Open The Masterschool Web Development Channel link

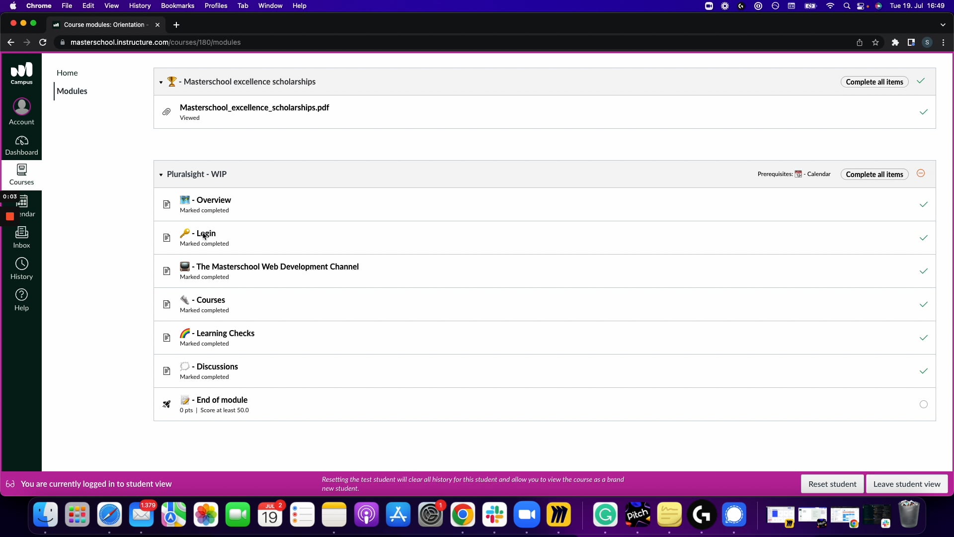[x=277, y=267]
